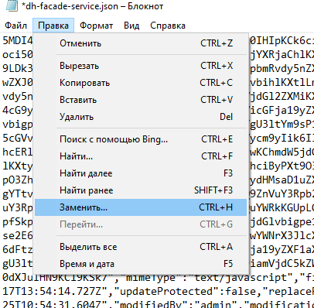Choose Отменить (CTRL+Z) from the menu
The height and width of the screenshot is (308, 314).
pos(141,43)
